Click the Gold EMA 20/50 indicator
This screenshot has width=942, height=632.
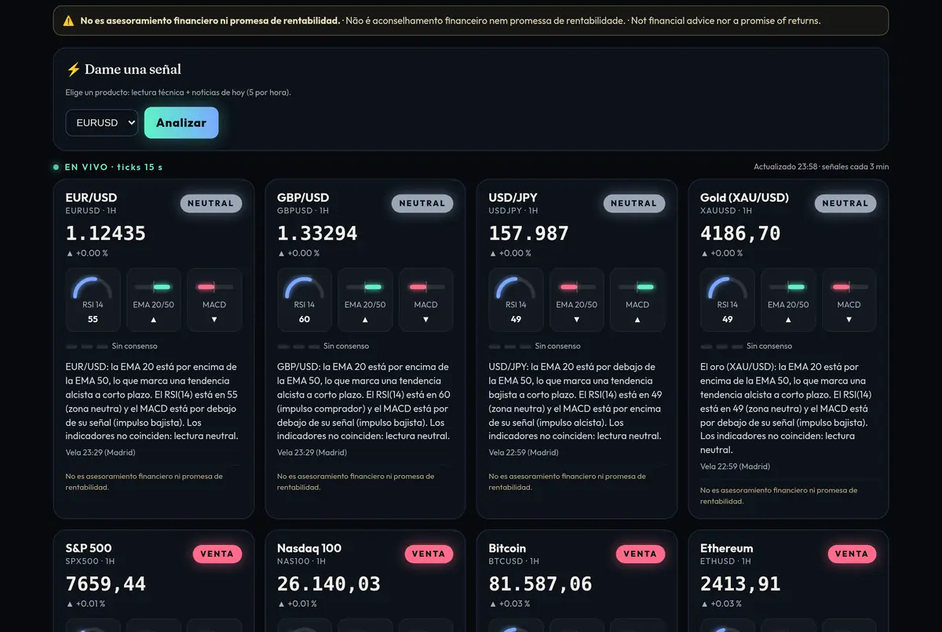(788, 299)
